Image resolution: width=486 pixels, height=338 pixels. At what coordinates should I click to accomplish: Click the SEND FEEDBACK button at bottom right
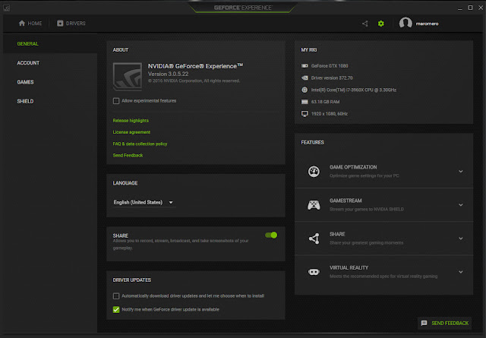445,323
